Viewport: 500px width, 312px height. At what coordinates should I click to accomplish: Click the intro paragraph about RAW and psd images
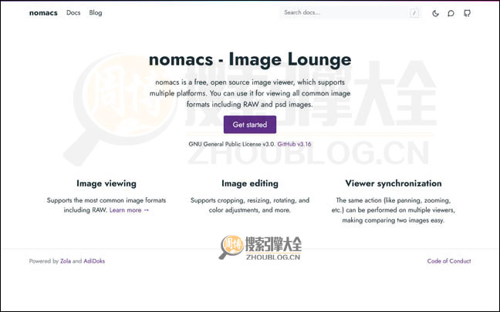coord(250,93)
